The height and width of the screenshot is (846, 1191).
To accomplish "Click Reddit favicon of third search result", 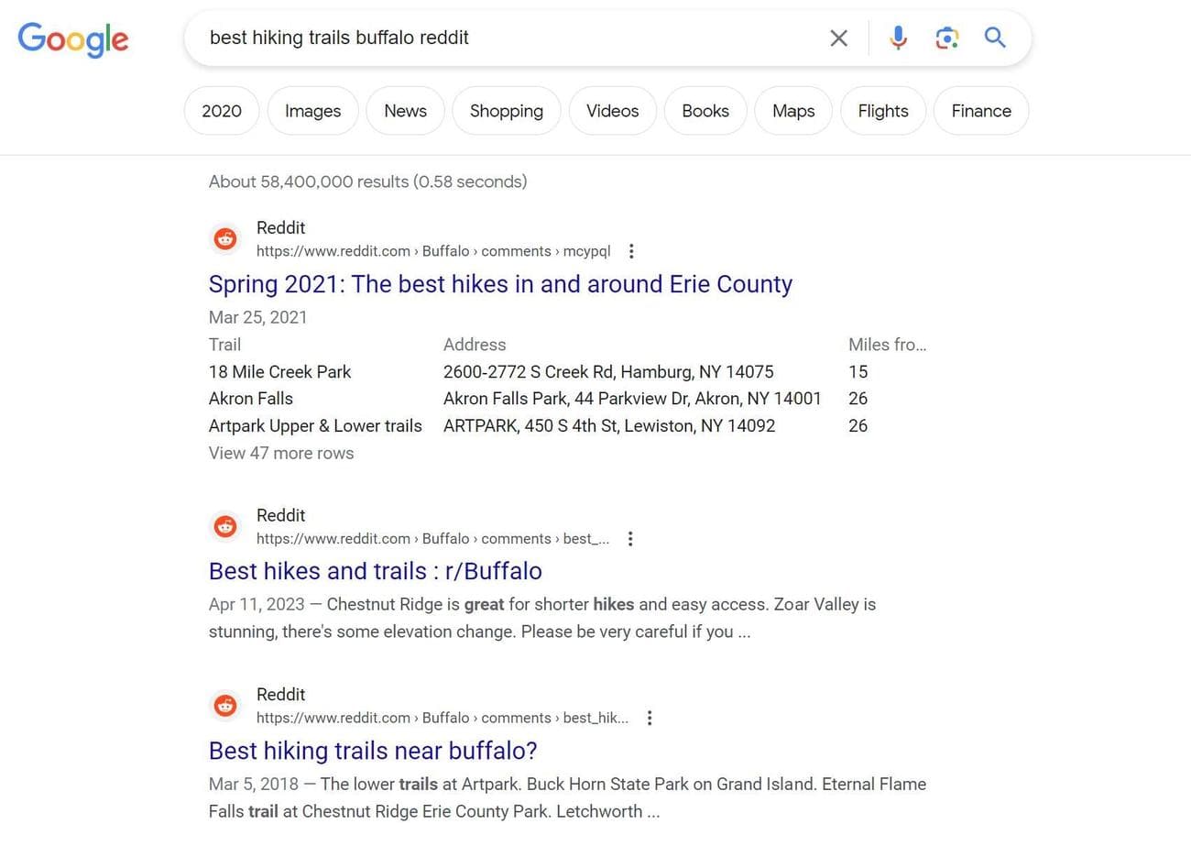I will point(225,706).
